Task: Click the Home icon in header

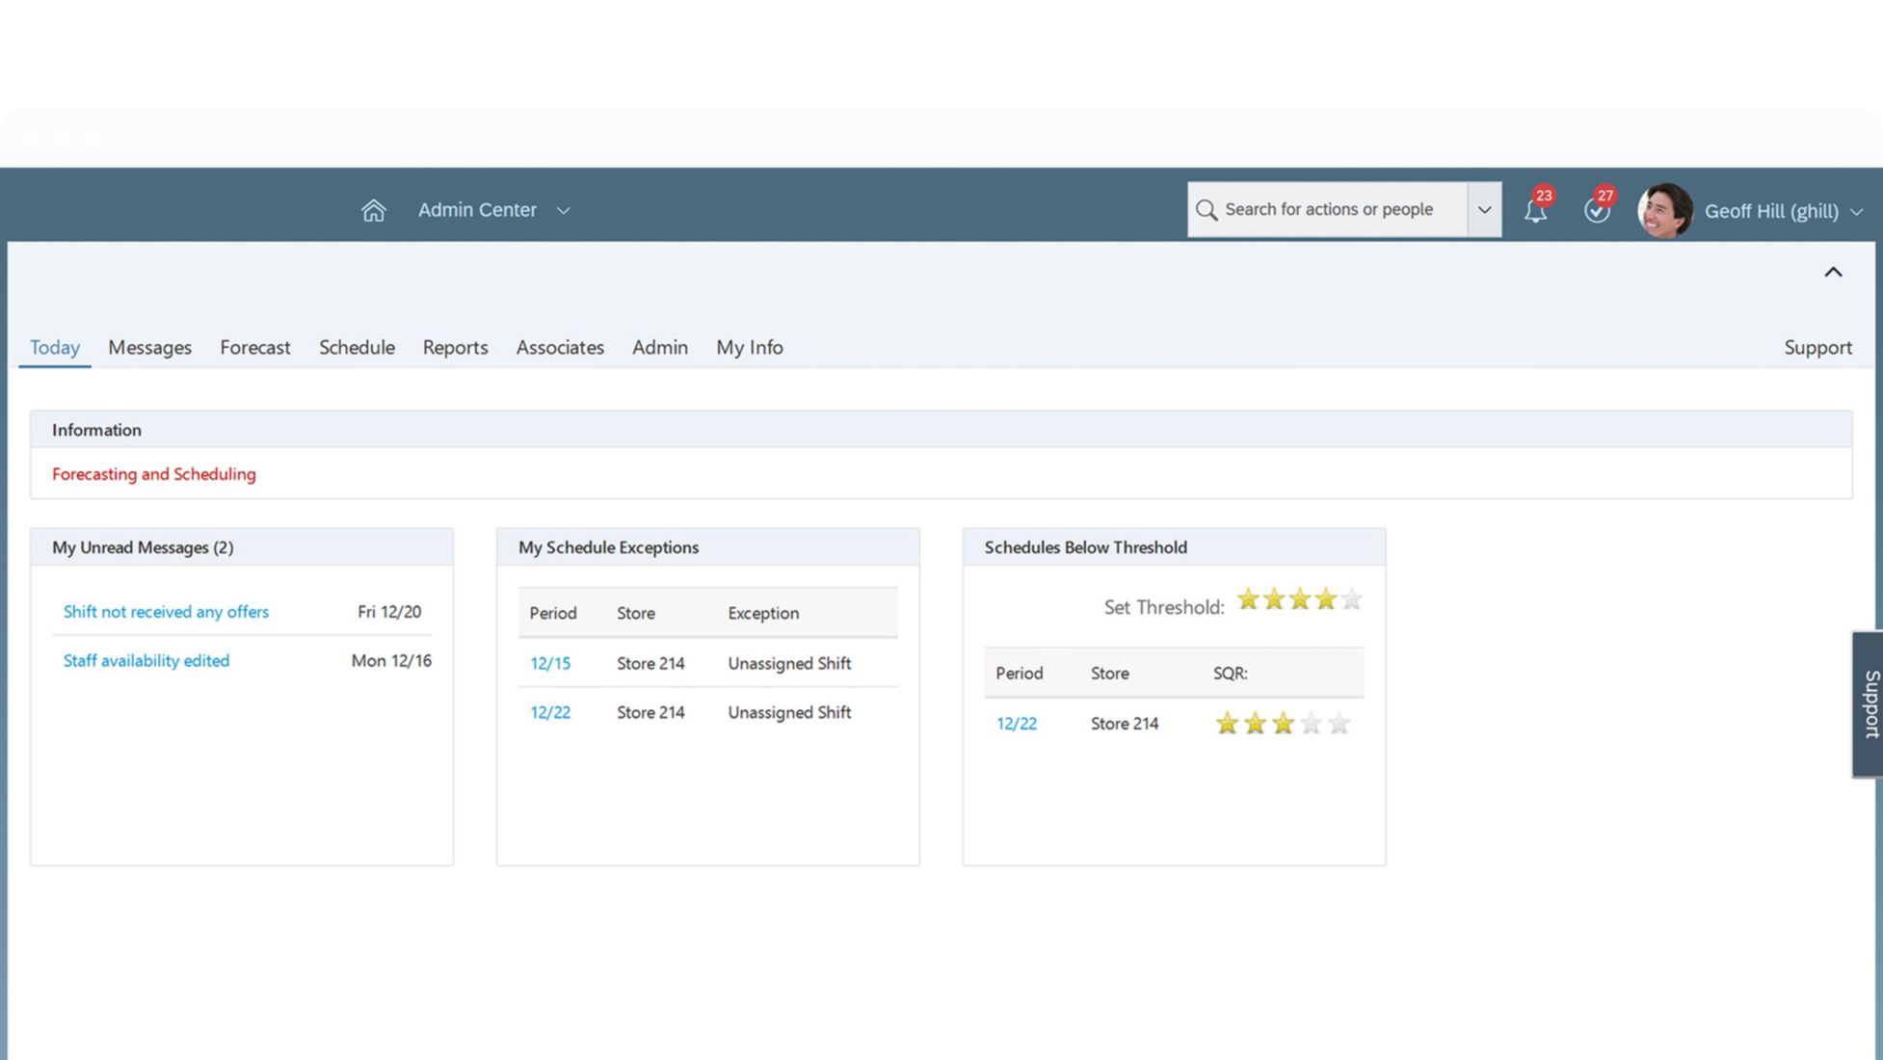Action: pos(373,210)
